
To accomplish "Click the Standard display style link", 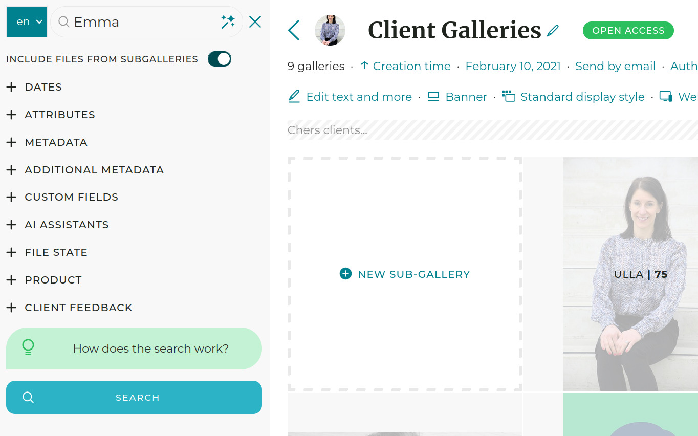I will 582,97.
